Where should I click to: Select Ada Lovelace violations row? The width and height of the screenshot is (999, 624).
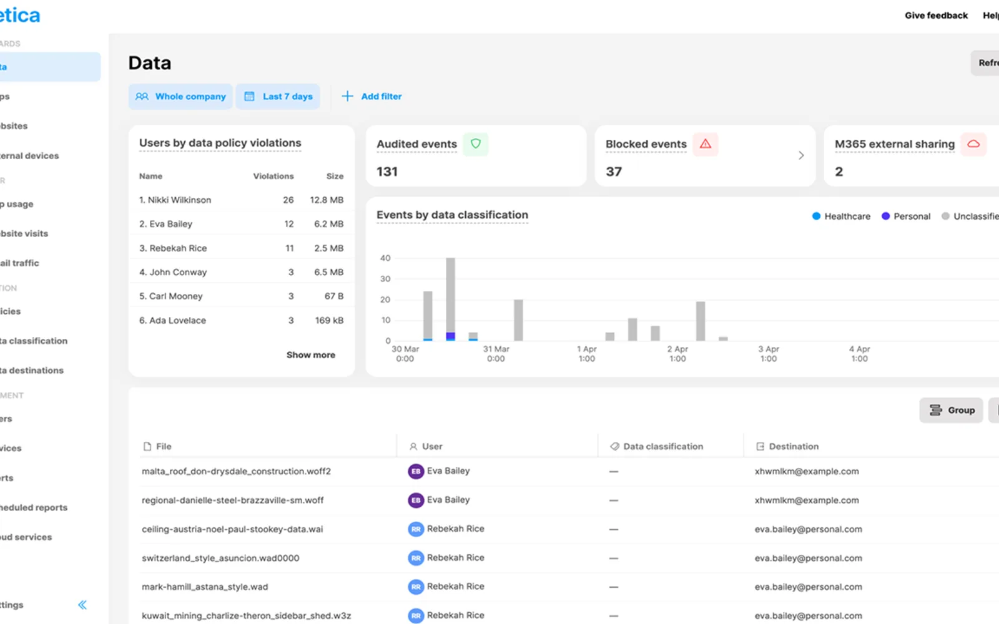click(x=242, y=321)
